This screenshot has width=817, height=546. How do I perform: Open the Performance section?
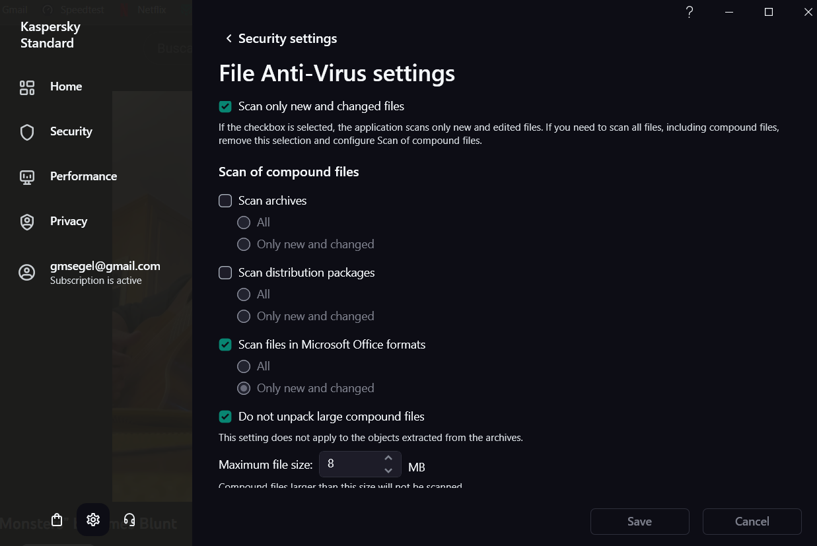[83, 176]
